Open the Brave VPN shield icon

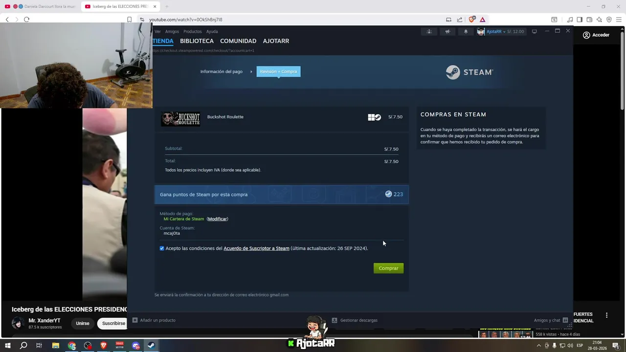(x=609, y=20)
